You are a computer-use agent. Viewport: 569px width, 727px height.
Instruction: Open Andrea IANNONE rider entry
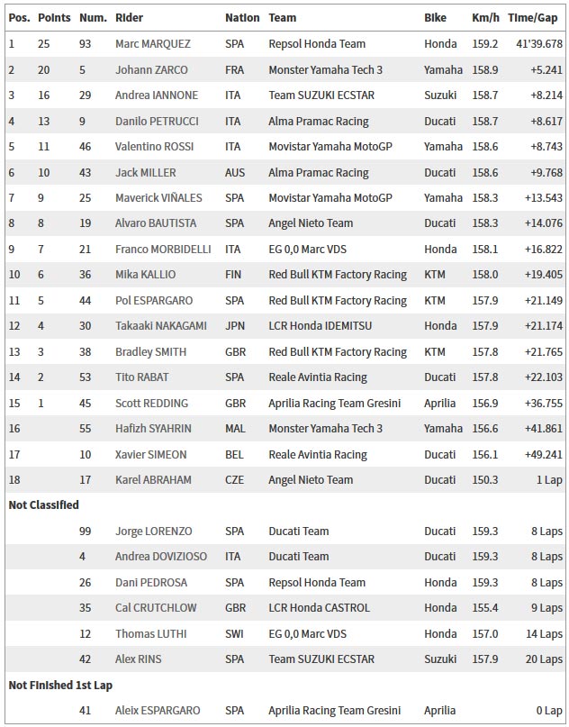click(x=157, y=95)
